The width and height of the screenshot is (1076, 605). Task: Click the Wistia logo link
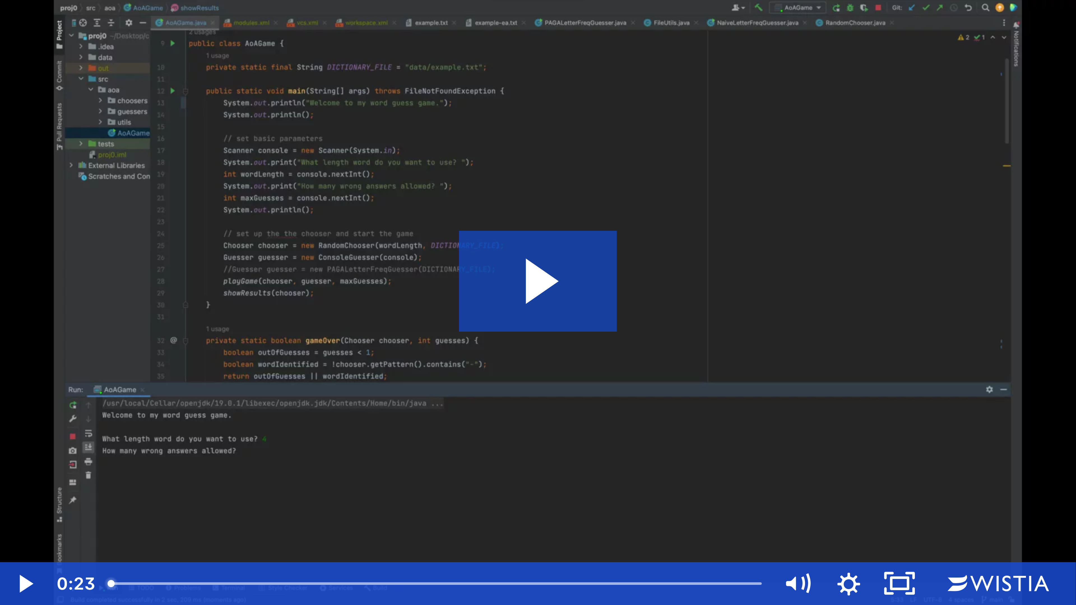[998, 583]
